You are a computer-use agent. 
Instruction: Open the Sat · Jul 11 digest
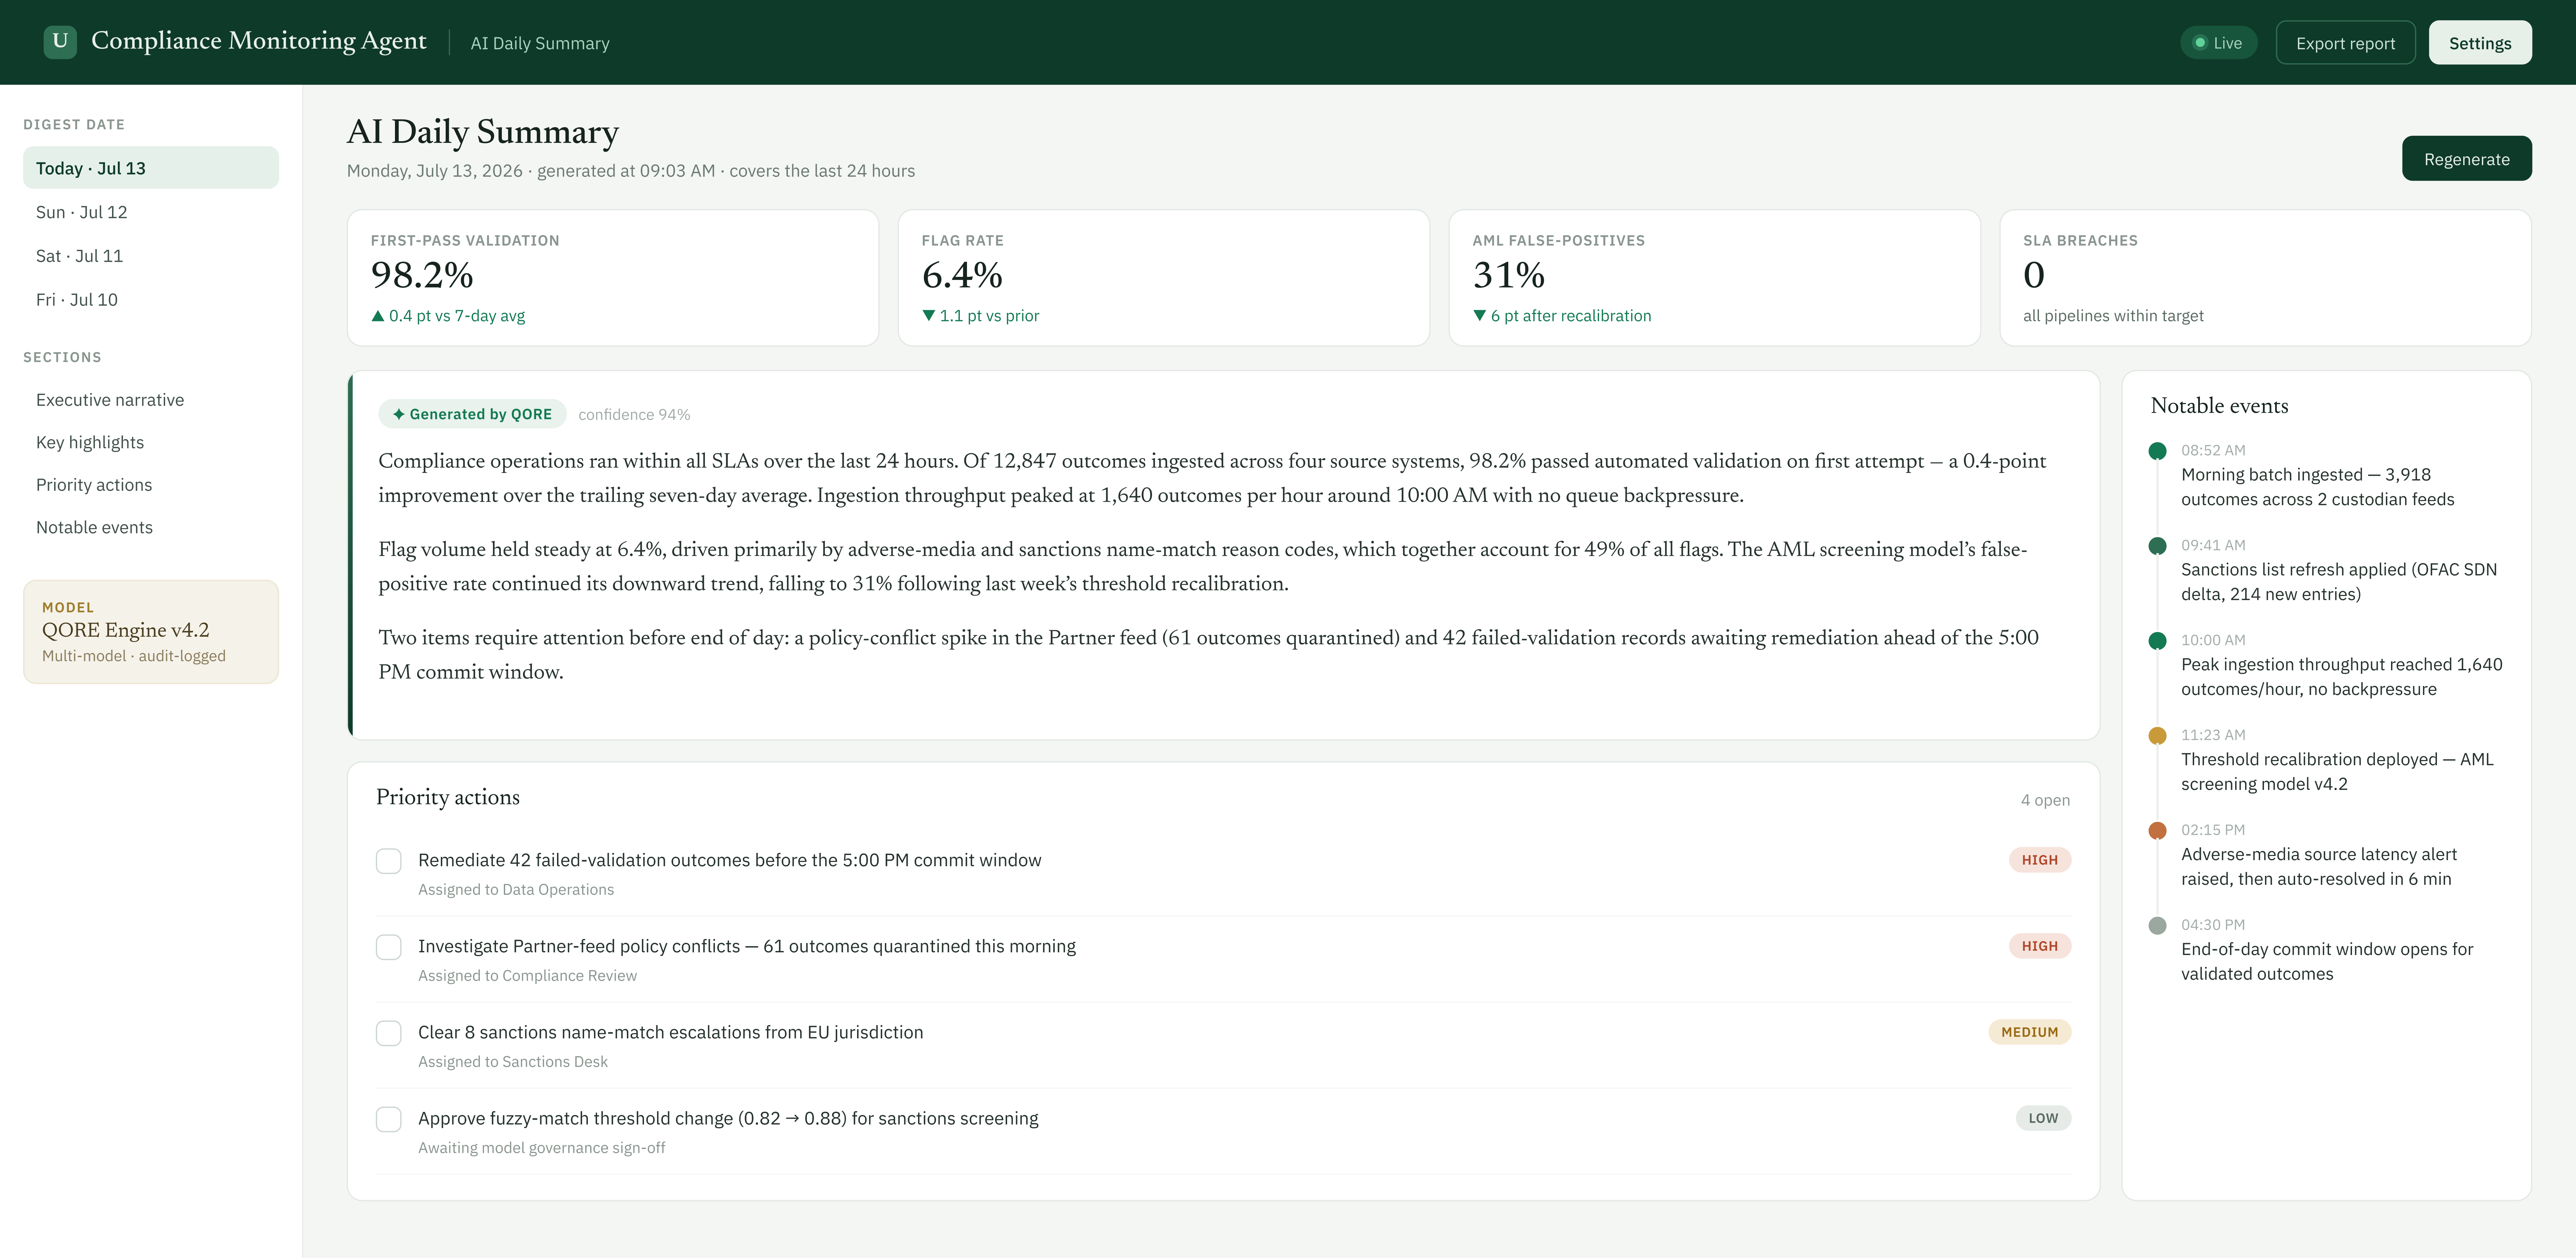click(151, 256)
